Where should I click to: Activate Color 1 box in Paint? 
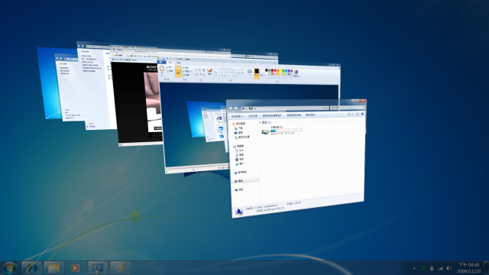257,73
